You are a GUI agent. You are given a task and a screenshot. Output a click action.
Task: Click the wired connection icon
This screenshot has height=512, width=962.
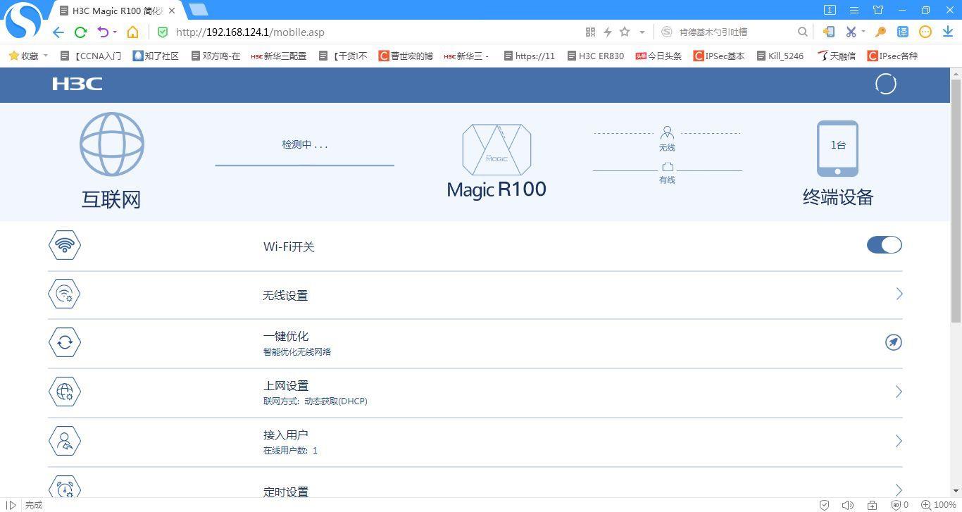pos(667,167)
